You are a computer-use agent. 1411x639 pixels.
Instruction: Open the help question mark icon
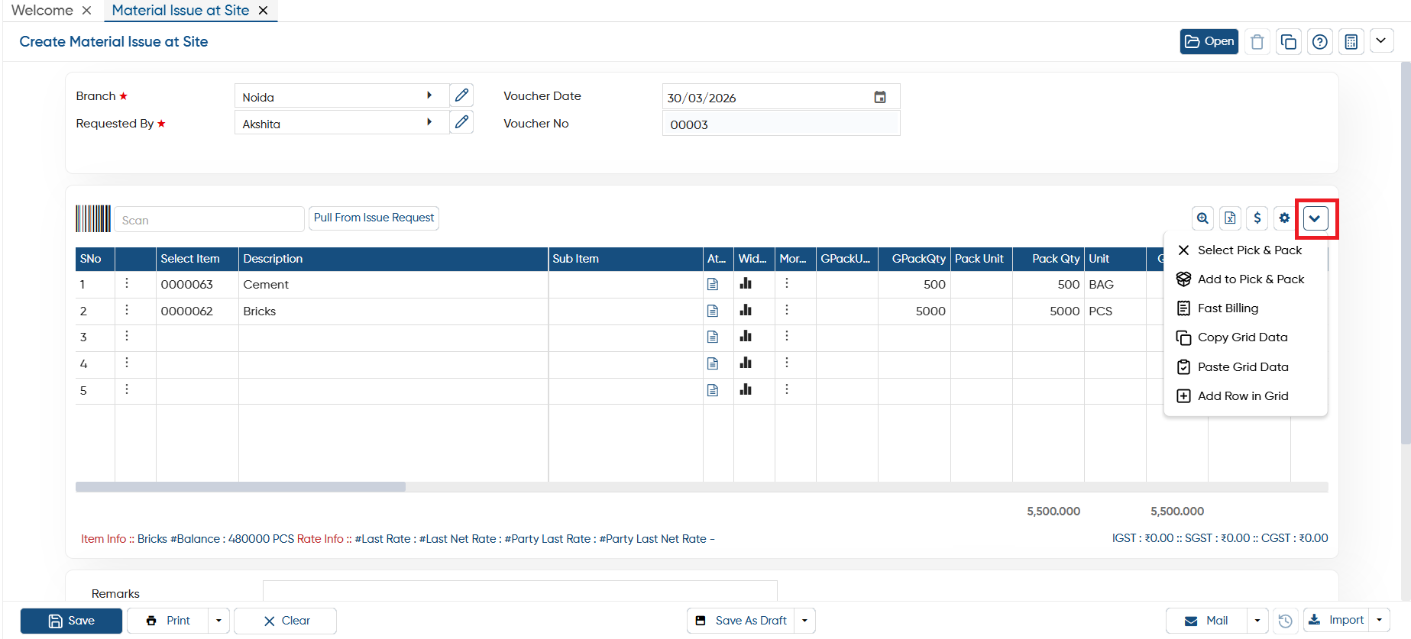pyautogui.click(x=1320, y=42)
